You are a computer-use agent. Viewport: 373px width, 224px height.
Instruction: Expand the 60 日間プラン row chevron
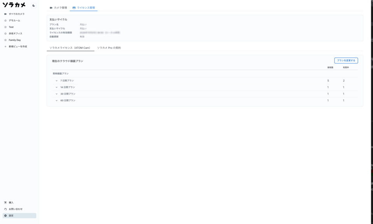tap(57, 100)
